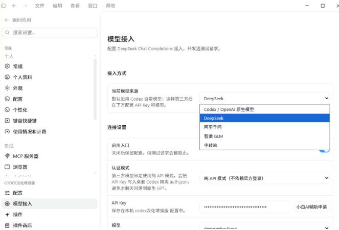Click the 外观 sun icon
The width and height of the screenshot is (339, 230).
pyautogui.click(x=7, y=88)
